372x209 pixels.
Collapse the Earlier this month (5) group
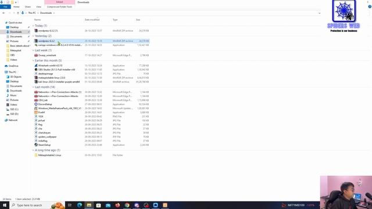pyautogui.click(x=33, y=60)
